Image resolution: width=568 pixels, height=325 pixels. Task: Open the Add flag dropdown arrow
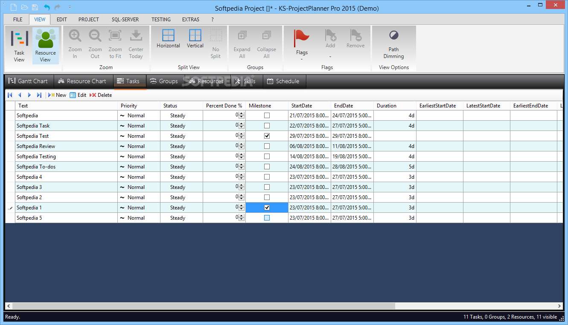pos(330,56)
